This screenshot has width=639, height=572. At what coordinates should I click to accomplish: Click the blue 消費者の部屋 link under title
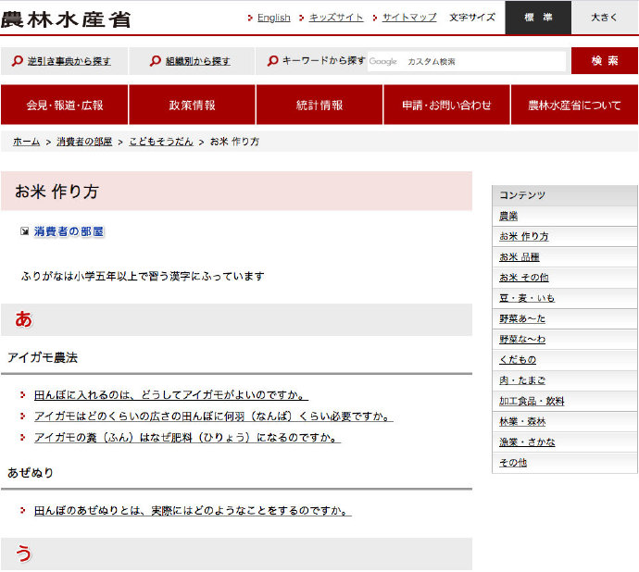(69, 231)
